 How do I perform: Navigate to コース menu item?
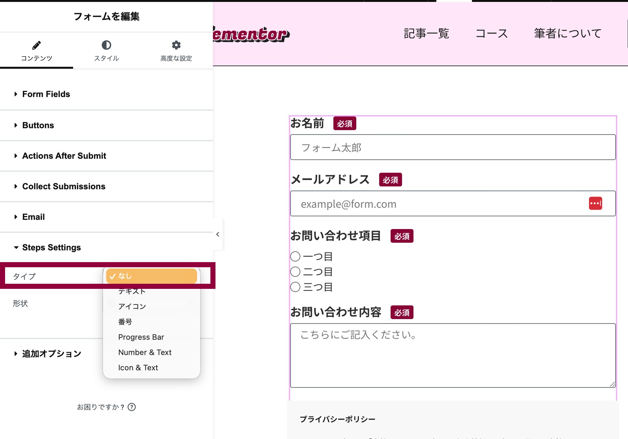(492, 33)
